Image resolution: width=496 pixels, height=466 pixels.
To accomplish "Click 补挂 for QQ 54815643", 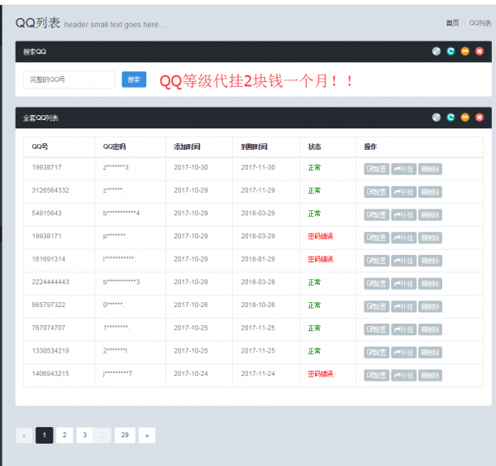I will (x=403, y=215).
